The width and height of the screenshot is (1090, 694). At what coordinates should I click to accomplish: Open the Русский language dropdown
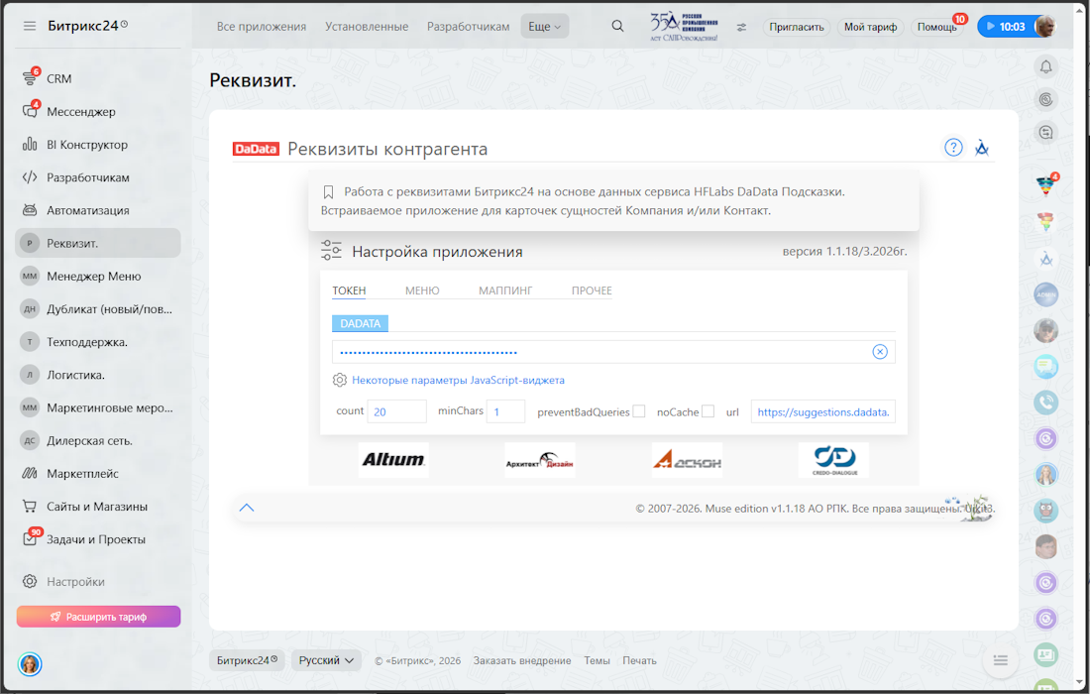326,660
